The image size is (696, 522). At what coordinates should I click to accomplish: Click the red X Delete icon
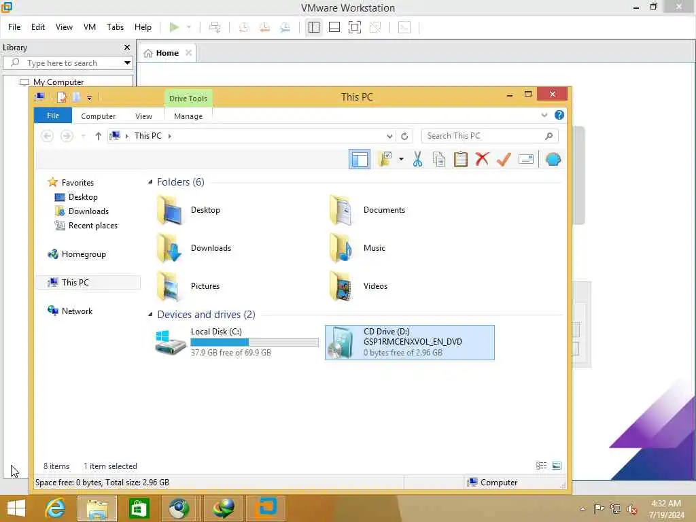coord(482,159)
